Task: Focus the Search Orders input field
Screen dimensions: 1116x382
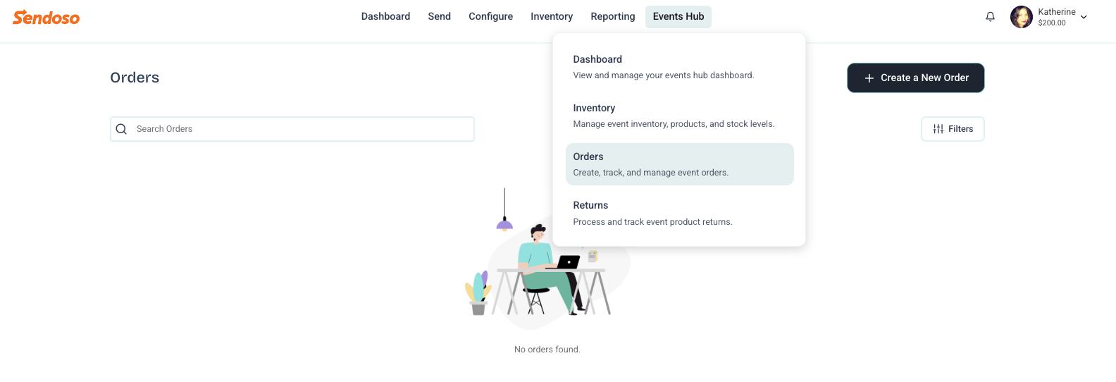Action: click(x=292, y=129)
